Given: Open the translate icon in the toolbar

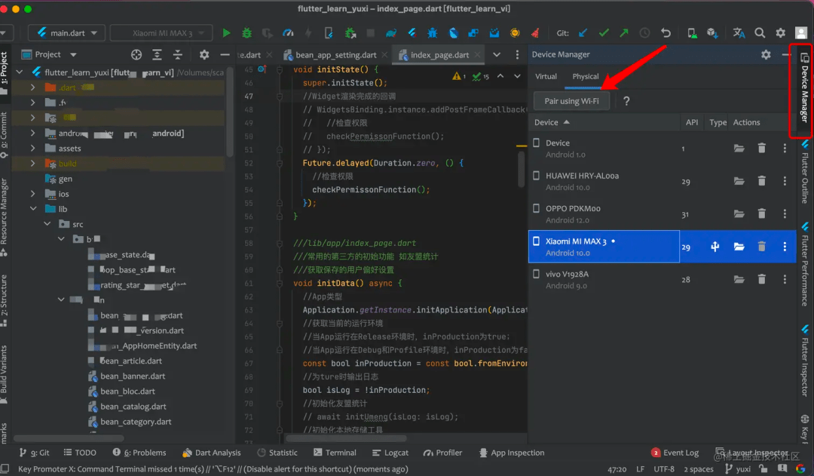Looking at the screenshot, I should click(739, 32).
